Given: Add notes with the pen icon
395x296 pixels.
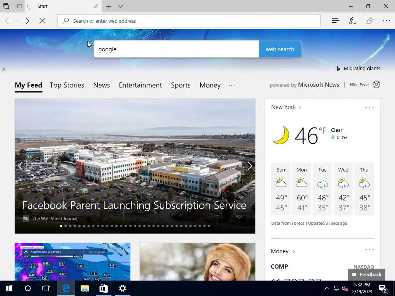Looking at the screenshot, I should tap(352, 21).
